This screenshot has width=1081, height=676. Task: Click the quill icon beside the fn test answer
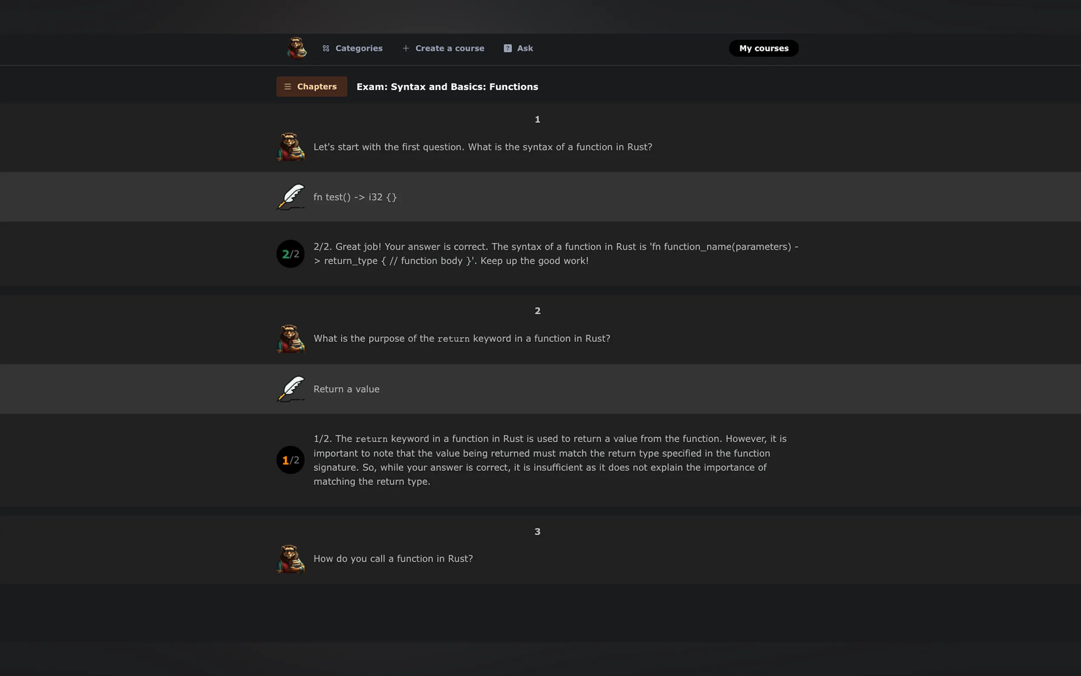[291, 197]
